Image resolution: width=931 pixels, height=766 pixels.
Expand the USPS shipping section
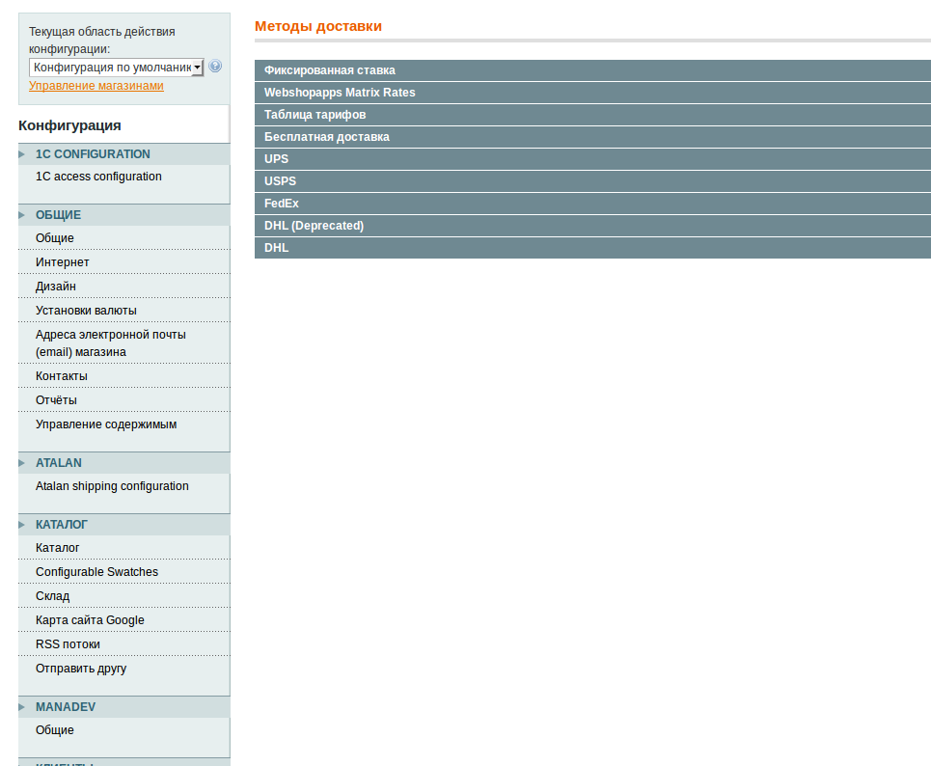[592, 181]
